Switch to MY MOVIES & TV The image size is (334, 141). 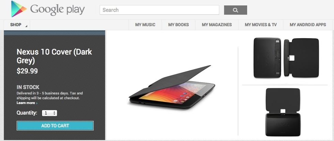point(261,25)
